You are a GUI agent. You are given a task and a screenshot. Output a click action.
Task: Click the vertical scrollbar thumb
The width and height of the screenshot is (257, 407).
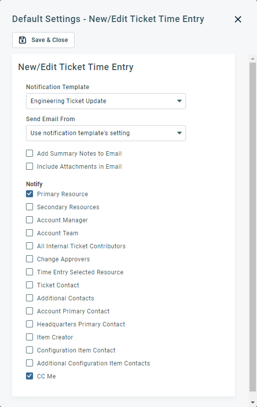[252, 227]
